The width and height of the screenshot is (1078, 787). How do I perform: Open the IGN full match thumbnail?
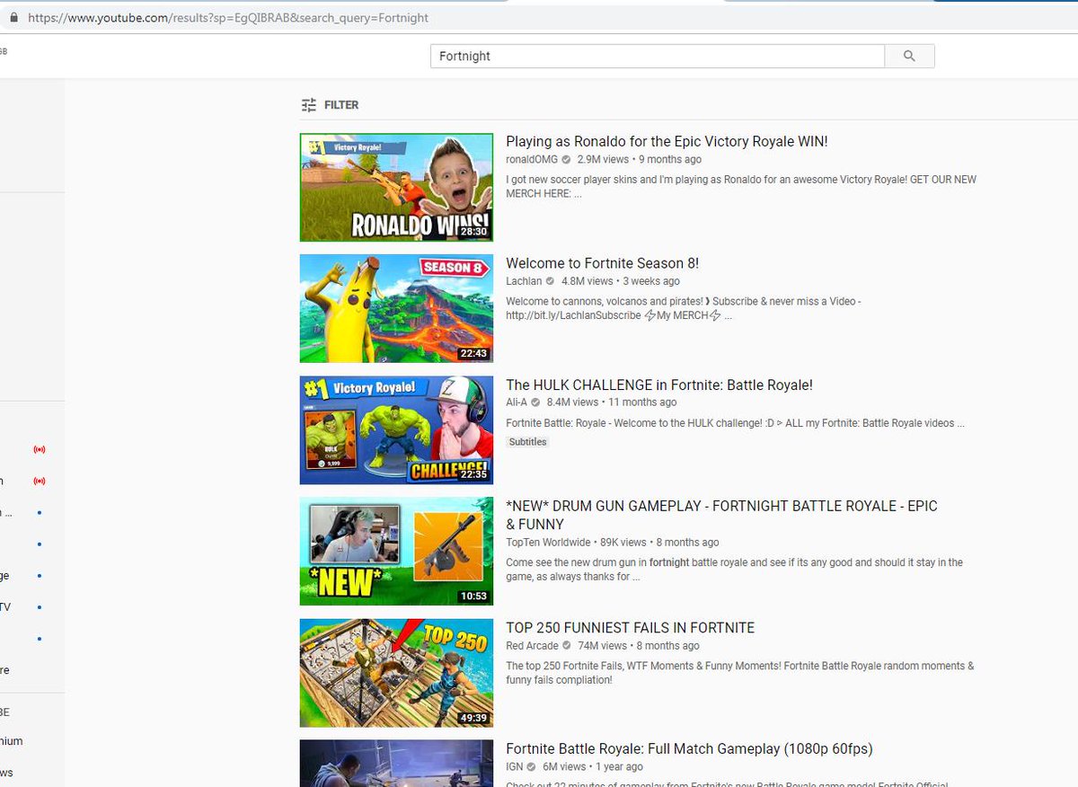click(x=396, y=764)
